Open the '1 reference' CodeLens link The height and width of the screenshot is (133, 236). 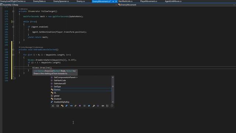[23, 9]
